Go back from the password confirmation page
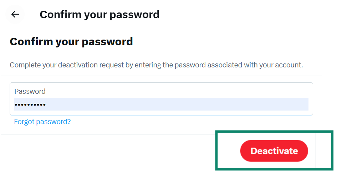The width and height of the screenshot is (347, 194). click(15, 15)
